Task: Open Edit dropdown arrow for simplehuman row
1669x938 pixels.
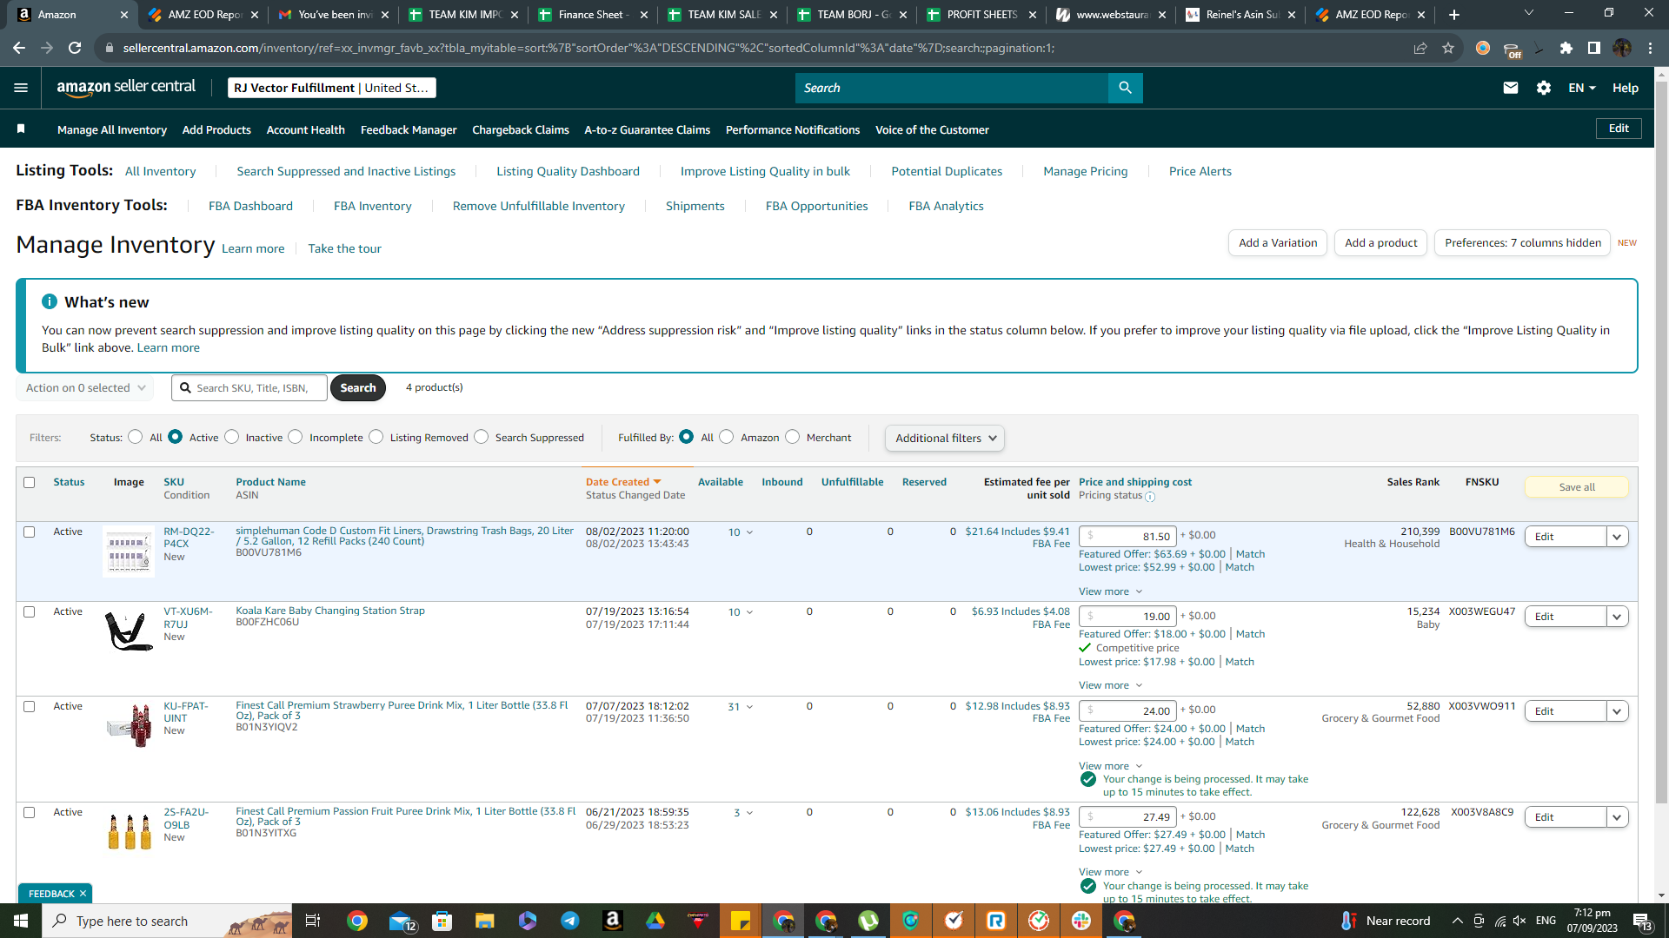Action: click(x=1617, y=537)
